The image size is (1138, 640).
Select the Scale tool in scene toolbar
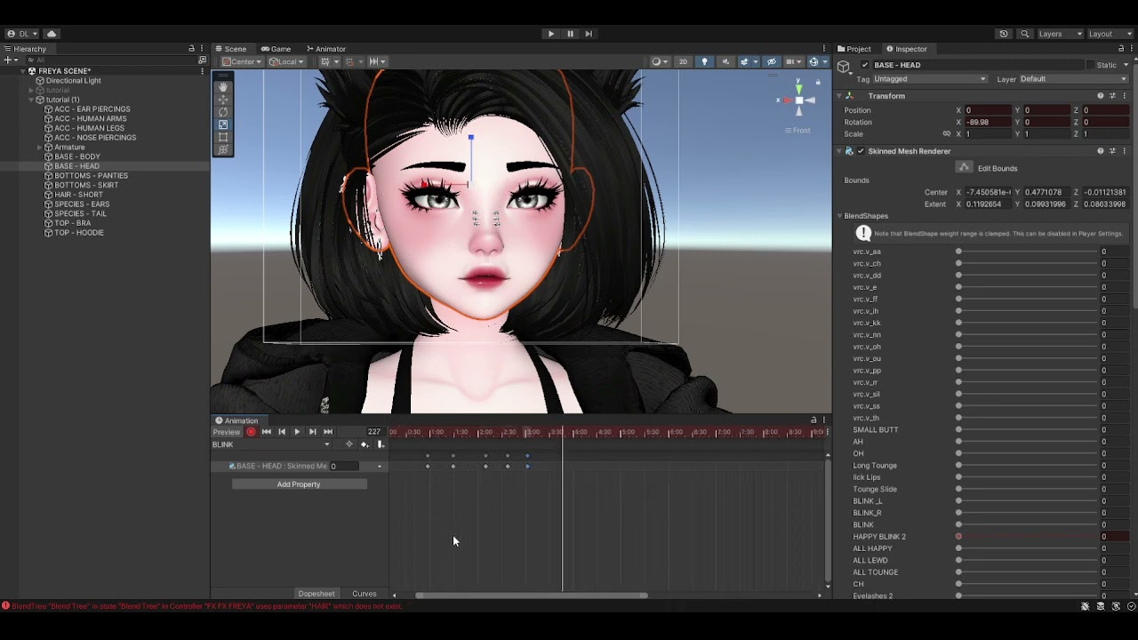click(x=223, y=124)
